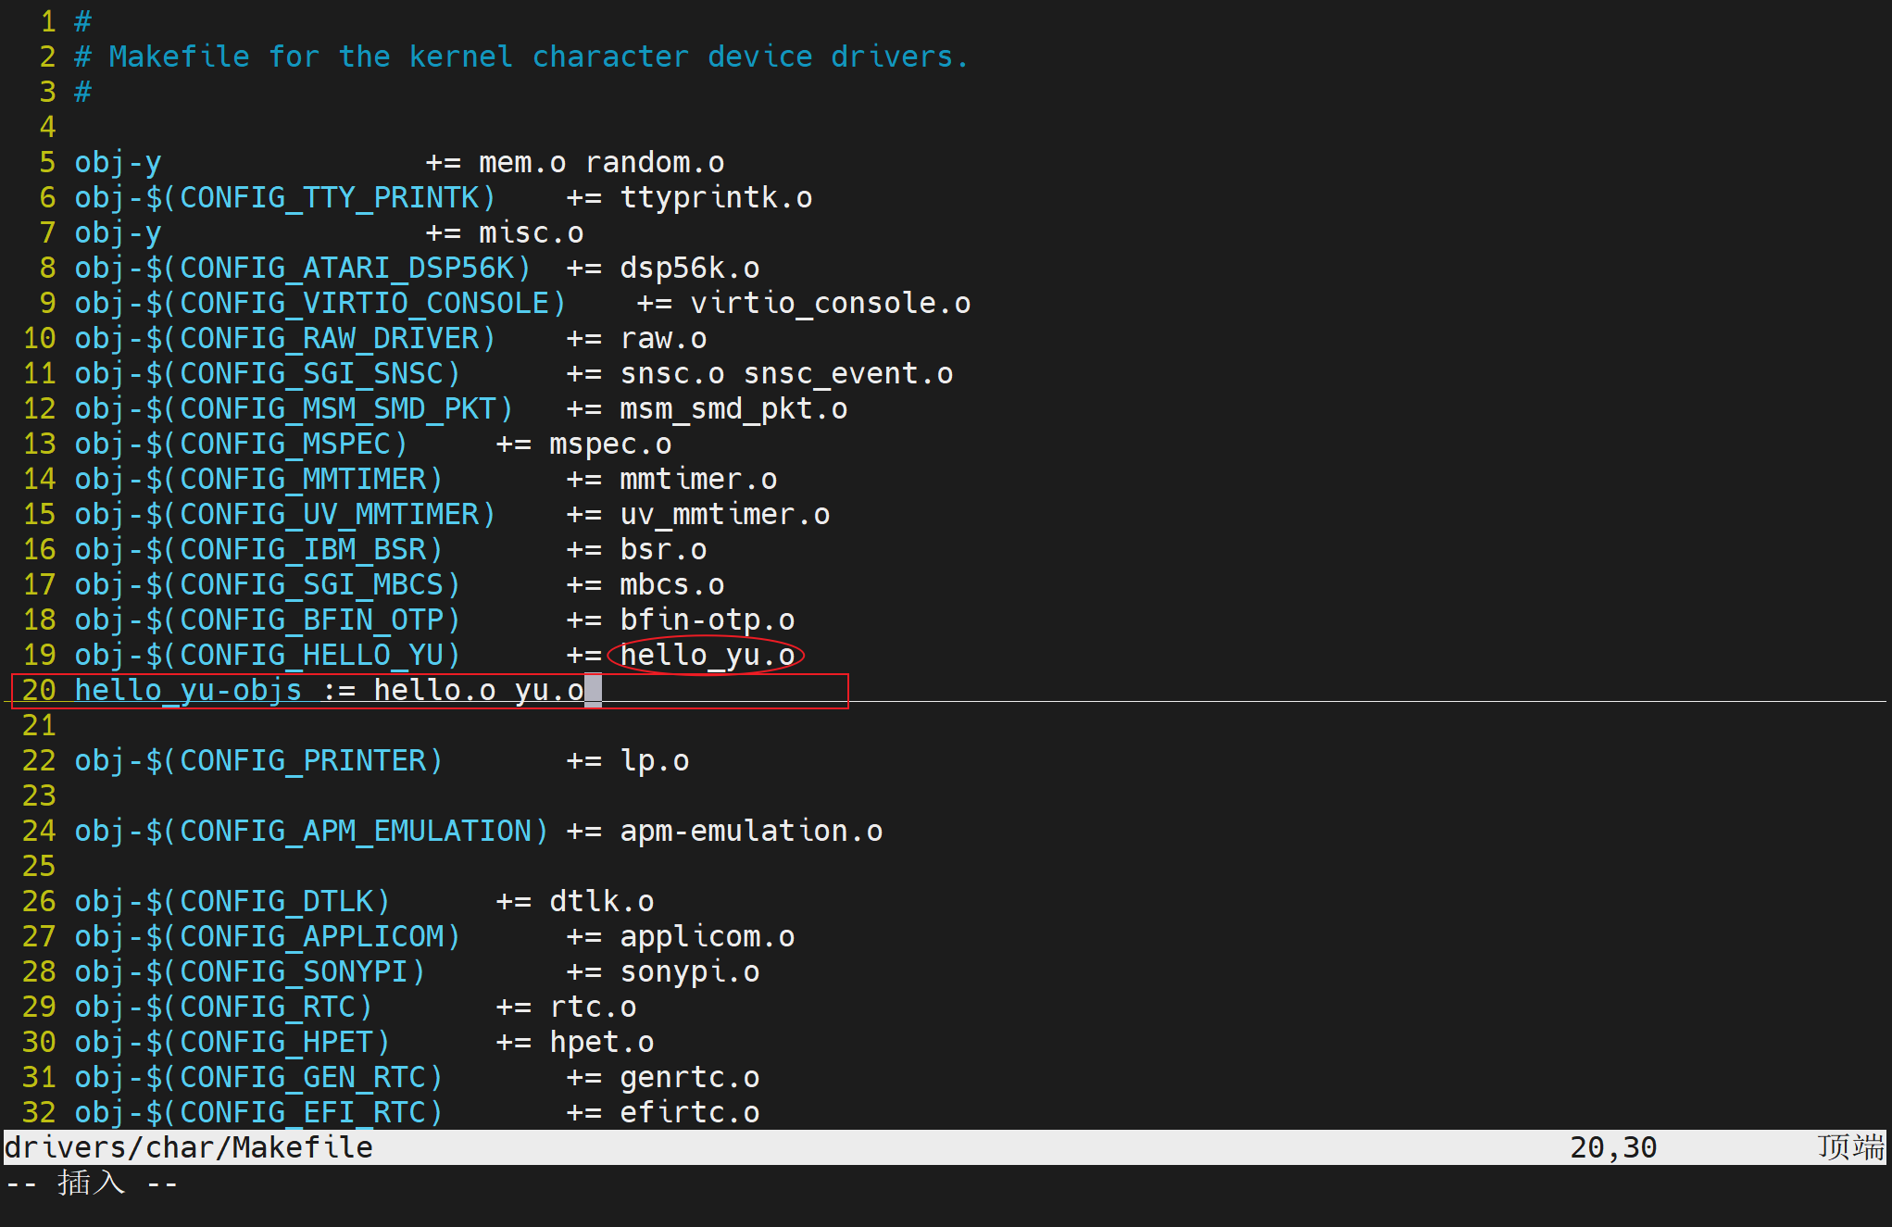
Task: Click line number 20 in the gutter
Action: tap(39, 690)
